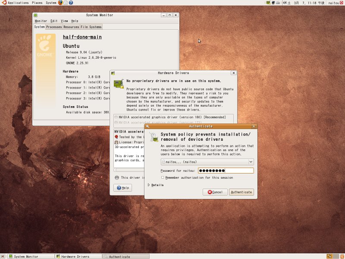Click the red power button in the top panel
Screen dimensions: 345x259
coord(342,3)
